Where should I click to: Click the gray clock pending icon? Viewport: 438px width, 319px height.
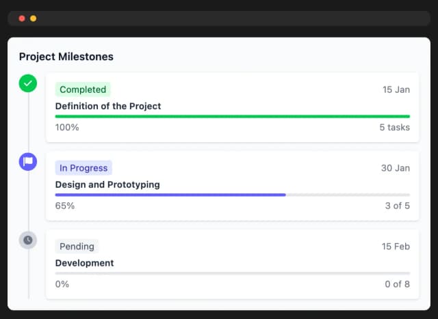[x=28, y=240]
